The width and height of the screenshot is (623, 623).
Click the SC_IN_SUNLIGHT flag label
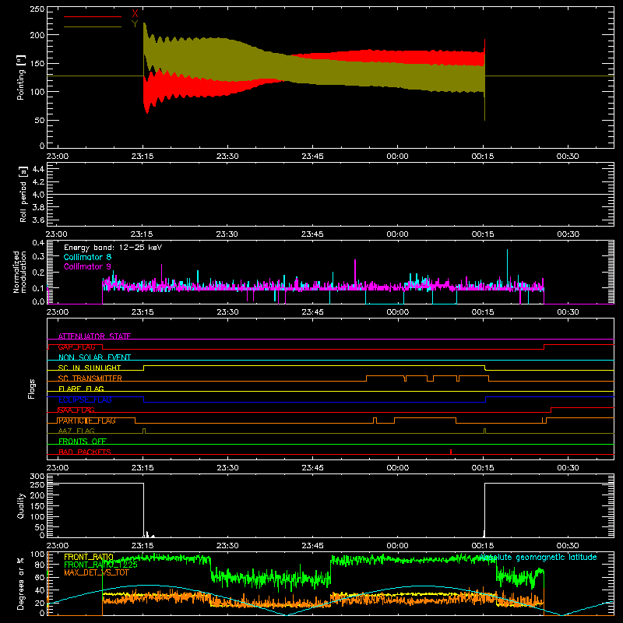click(x=90, y=368)
